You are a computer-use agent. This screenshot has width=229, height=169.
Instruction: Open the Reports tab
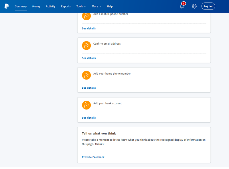click(x=66, y=6)
